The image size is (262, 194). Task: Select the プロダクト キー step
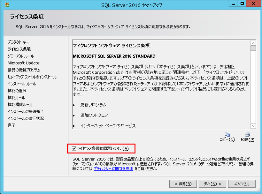tap(18, 42)
